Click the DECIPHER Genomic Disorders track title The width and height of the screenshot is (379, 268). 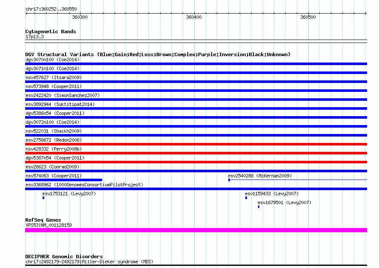(64, 257)
